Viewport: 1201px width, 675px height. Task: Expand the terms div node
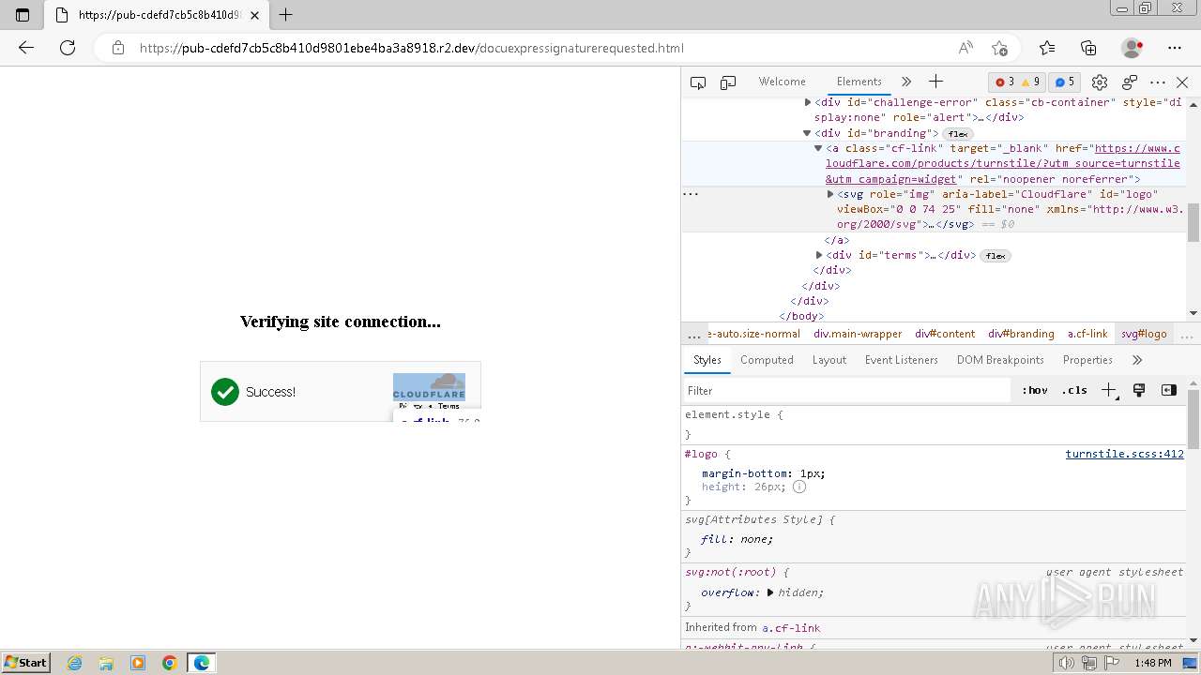[819, 255]
